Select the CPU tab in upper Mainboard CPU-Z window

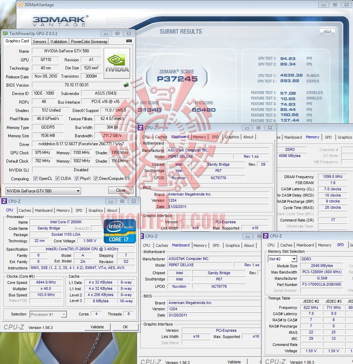click(146, 137)
